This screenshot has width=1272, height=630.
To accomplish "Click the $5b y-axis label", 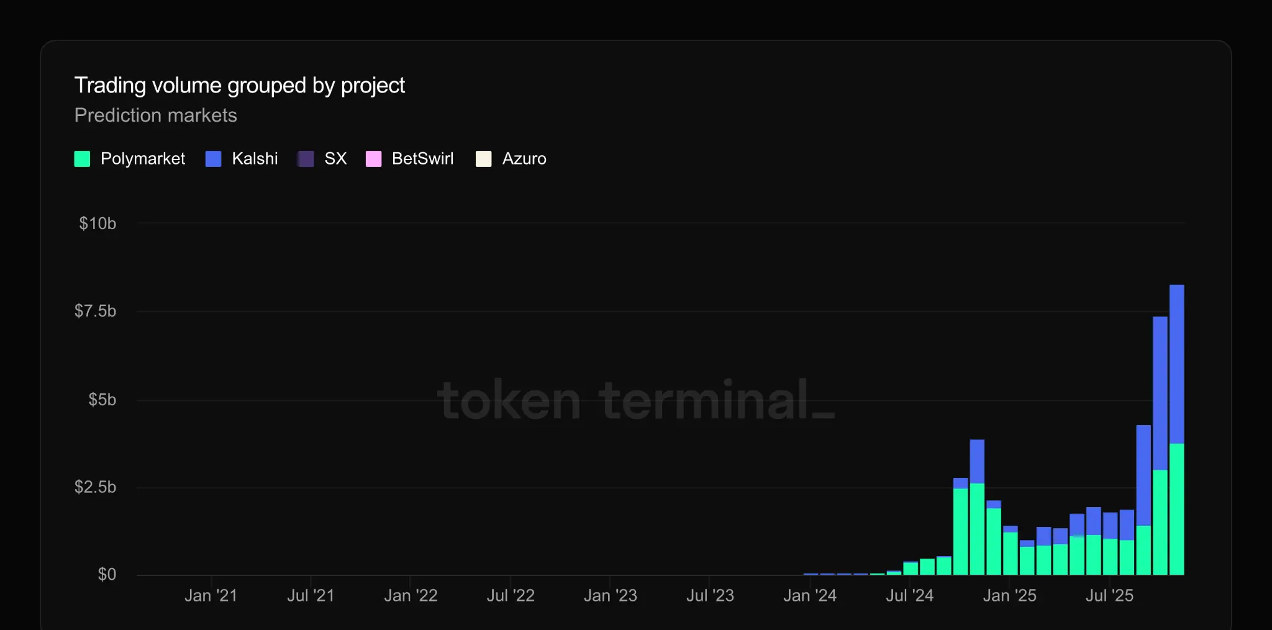I will coord(102,400).
